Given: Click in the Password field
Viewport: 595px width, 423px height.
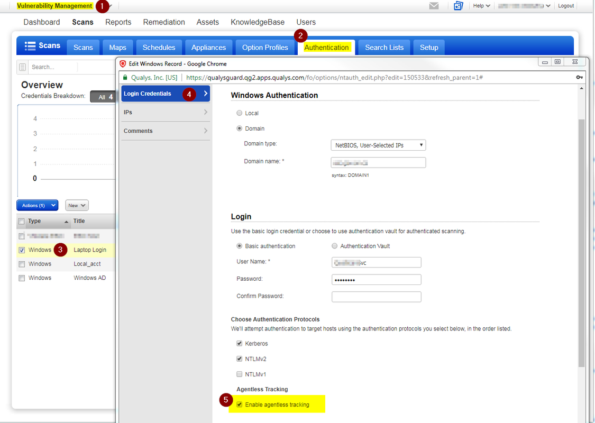Looking at the screenshot, I should pos(377,280).
